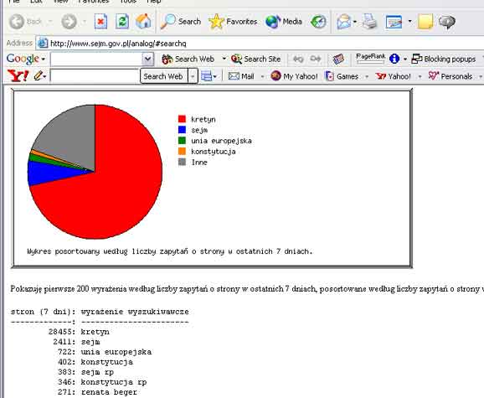This screenshot has width=484, height=398.
Task: Expand the Back button history arrow
Action: point(50,22)
